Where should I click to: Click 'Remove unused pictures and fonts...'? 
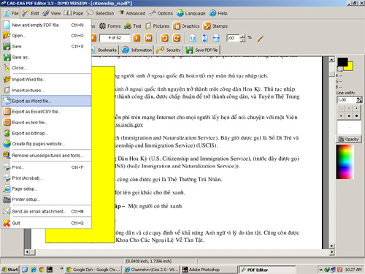pos(46,156)
